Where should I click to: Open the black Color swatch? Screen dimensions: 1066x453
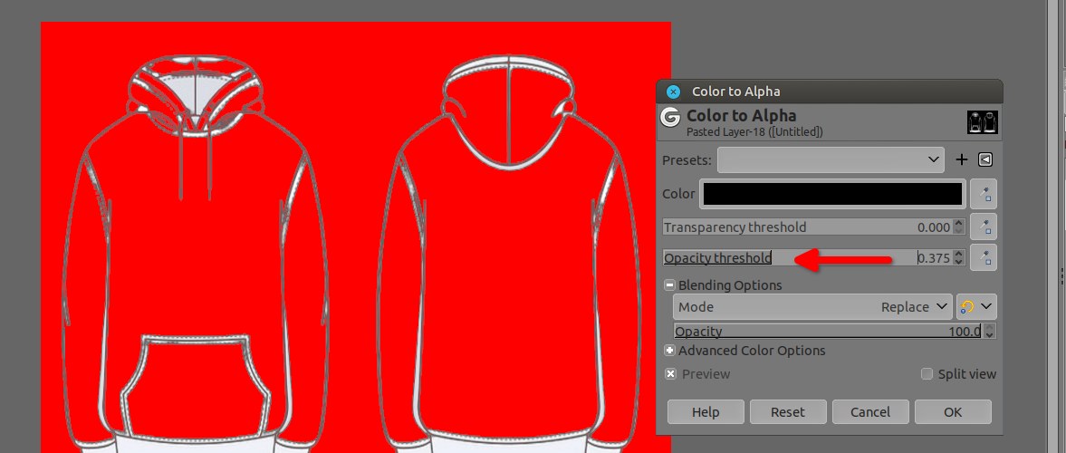(x=833, y=194)
